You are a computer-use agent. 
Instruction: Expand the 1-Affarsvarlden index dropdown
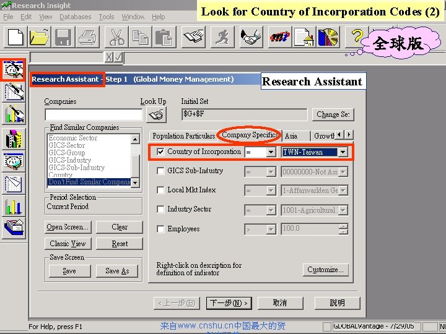343,191
